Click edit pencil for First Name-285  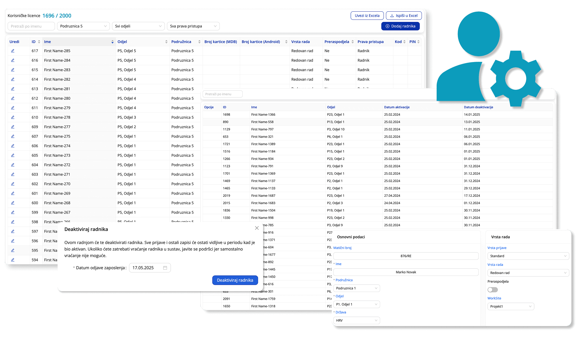click(x=13, y=51)
